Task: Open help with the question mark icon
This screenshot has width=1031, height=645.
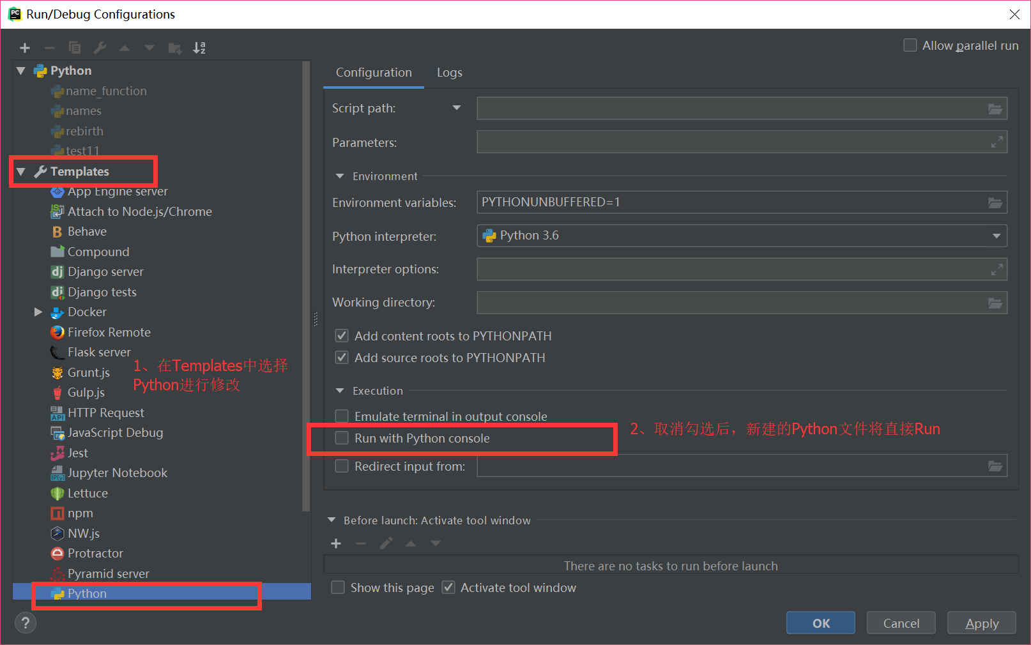Action: (26, 623)
